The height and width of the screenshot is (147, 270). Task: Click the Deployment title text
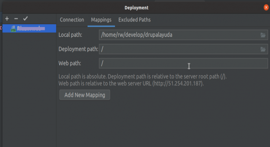(137, 8)
